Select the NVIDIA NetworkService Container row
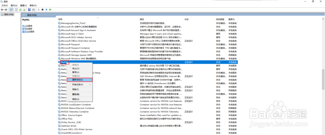Image resolution: width=325 pixels, height=135 pixels. point(148,108)
